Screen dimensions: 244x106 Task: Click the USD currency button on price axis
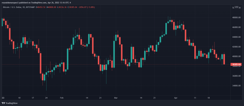pos(237,7)
